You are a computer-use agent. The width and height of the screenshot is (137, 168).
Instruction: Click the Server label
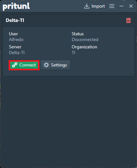15,47
